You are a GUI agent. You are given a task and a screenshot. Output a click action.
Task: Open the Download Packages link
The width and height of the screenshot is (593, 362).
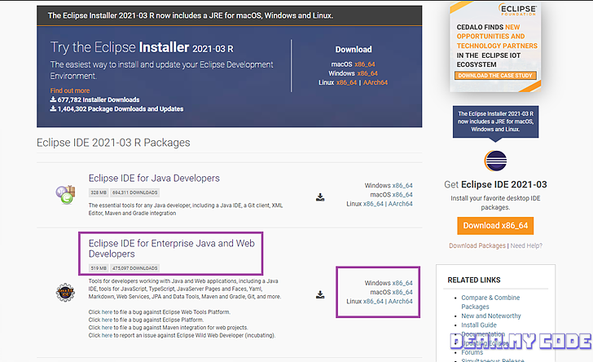tap(477, 245)
